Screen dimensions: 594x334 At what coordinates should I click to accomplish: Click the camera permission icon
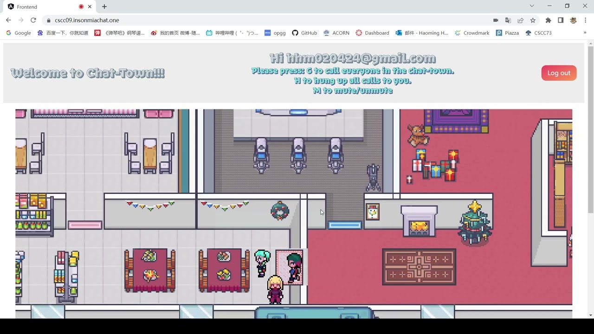coord(496,20)
